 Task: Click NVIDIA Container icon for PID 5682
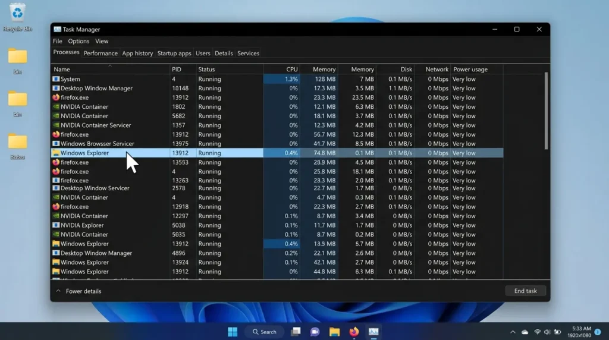tap(56, 116)
